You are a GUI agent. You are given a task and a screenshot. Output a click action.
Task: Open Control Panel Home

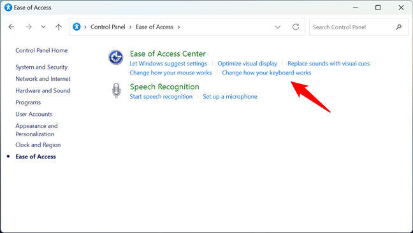[41, 50]
